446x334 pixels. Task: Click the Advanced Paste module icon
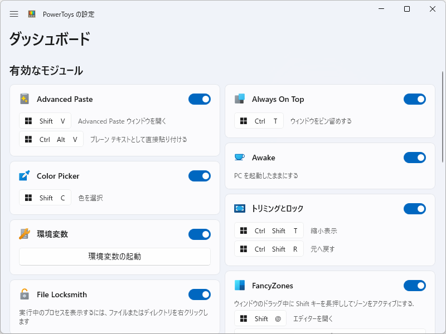click(x=26, y=99)
